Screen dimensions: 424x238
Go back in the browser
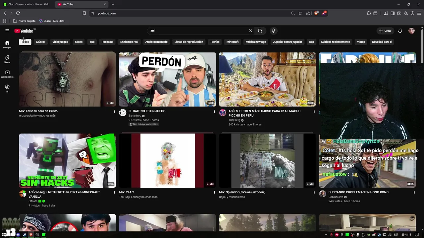[x=5, y=13]
